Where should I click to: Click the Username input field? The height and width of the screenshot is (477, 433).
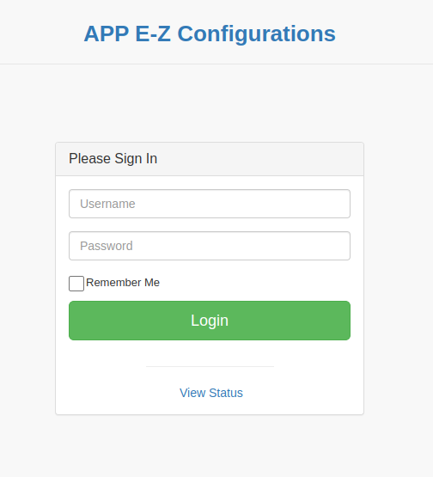pos(210,204)
